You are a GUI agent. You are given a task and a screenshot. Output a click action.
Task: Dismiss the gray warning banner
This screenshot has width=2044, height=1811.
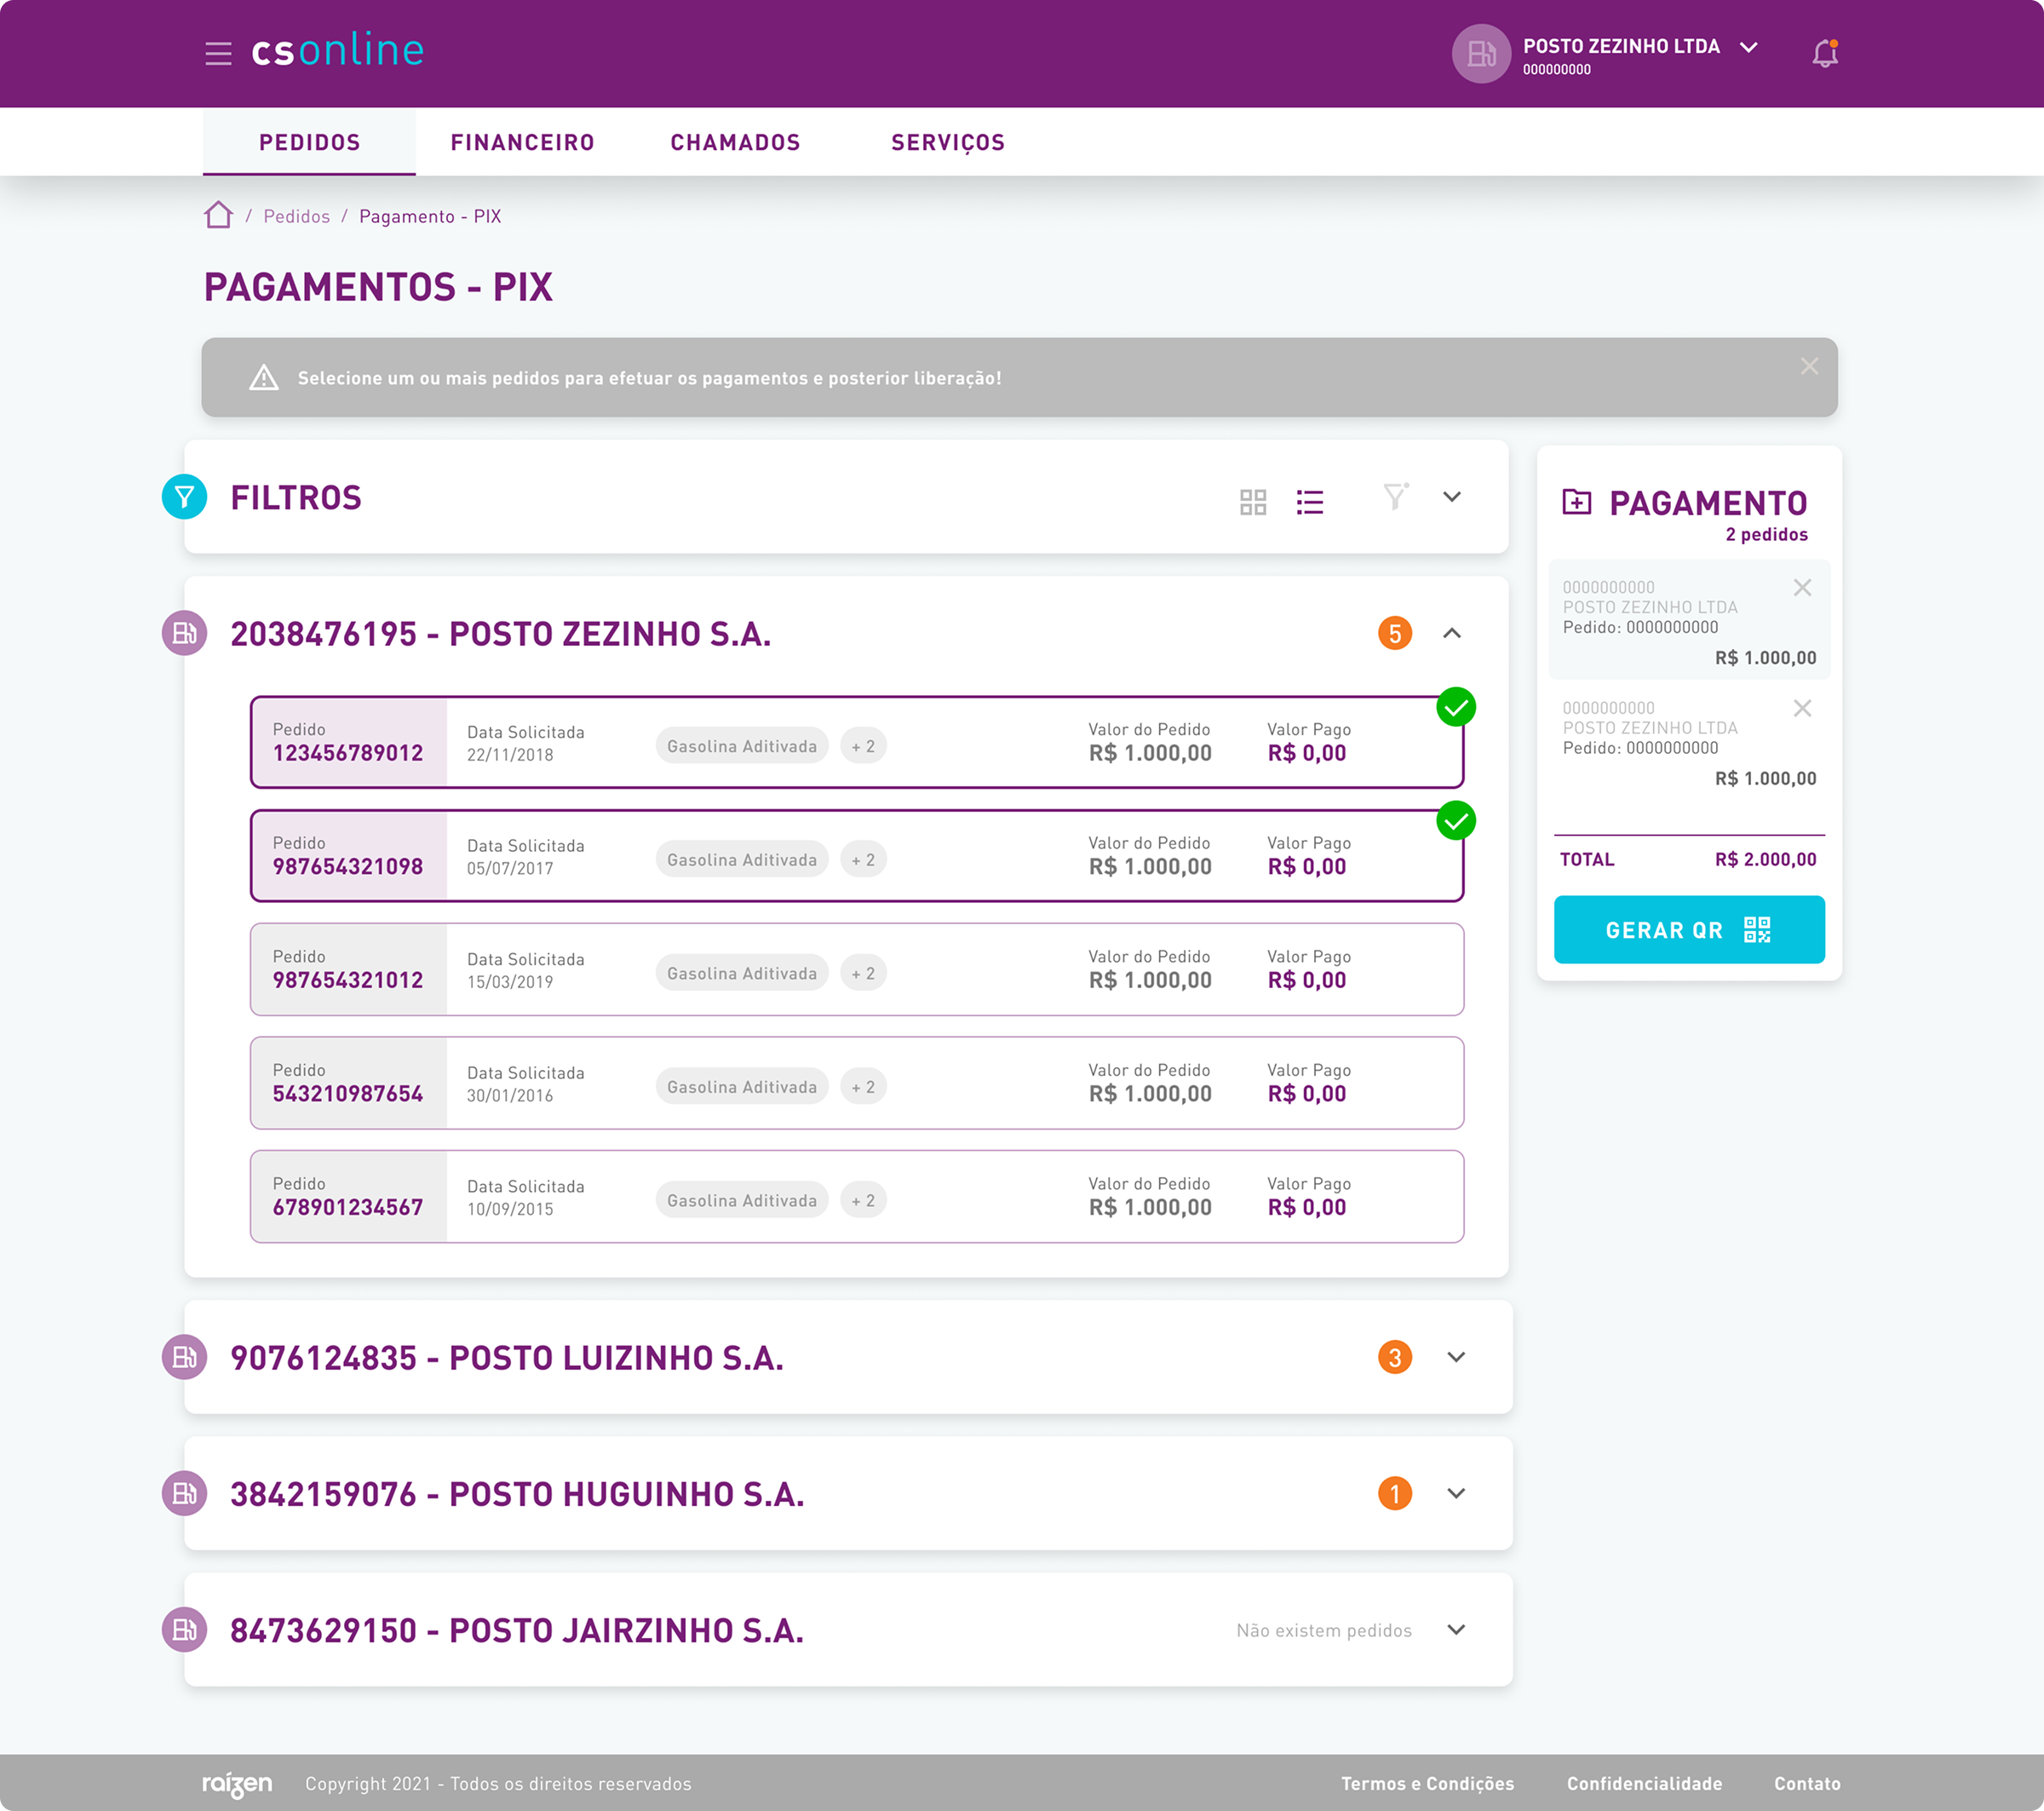(1808, 366)
